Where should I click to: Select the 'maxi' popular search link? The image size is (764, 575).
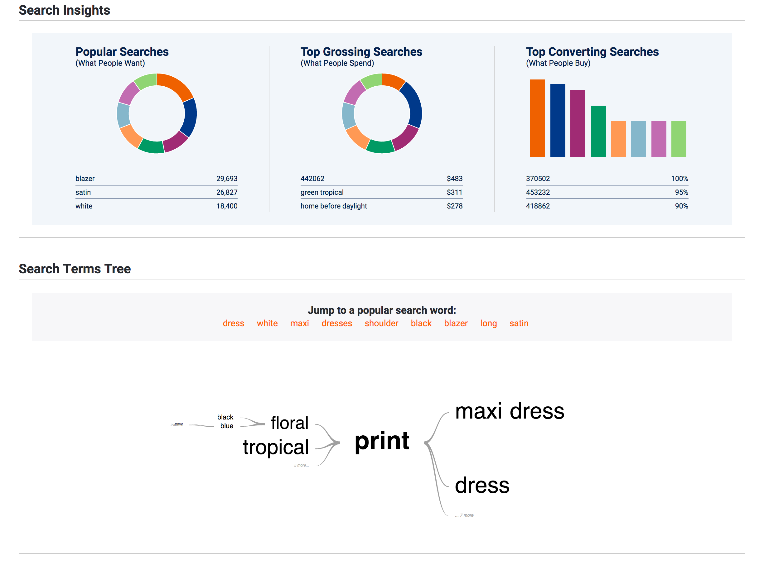tap(299, 323)
